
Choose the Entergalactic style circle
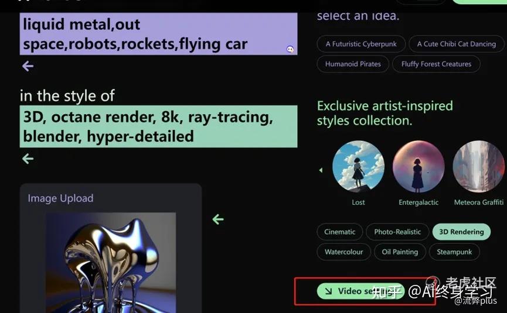click(418, 167)
